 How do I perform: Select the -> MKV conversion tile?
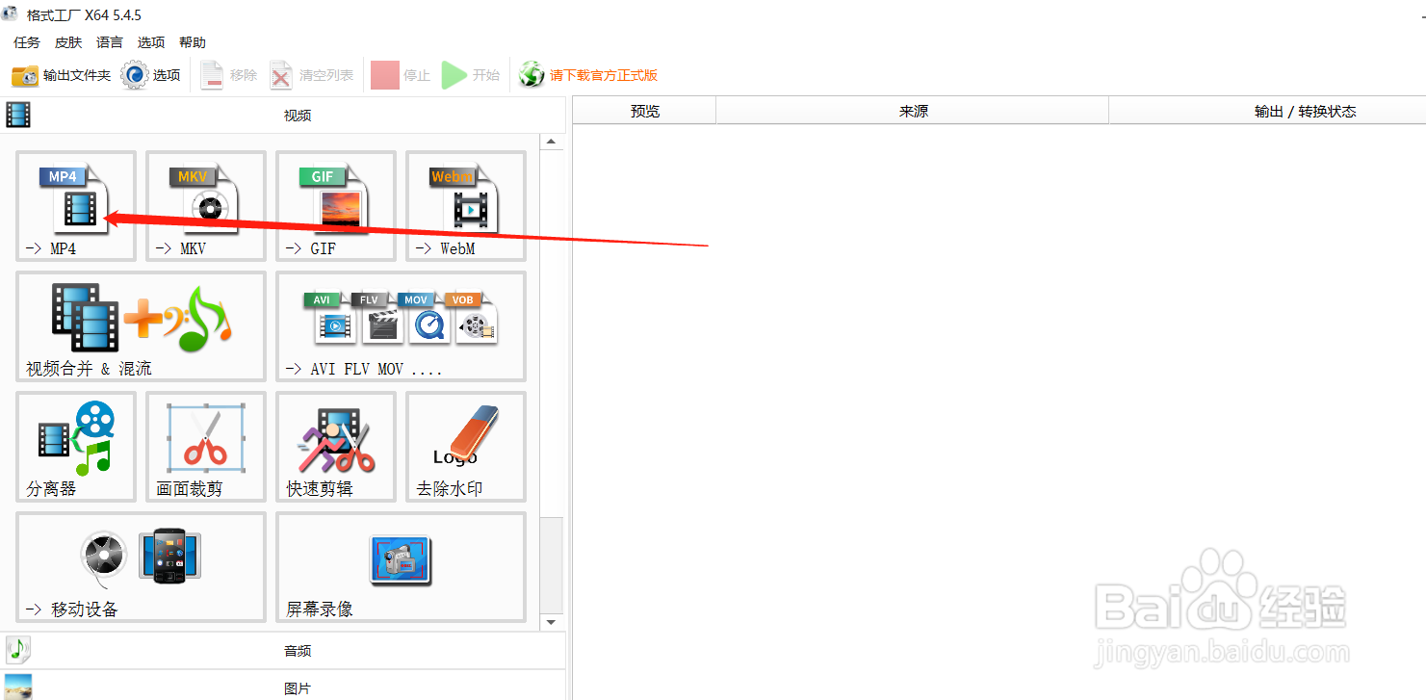coord(206,206)
